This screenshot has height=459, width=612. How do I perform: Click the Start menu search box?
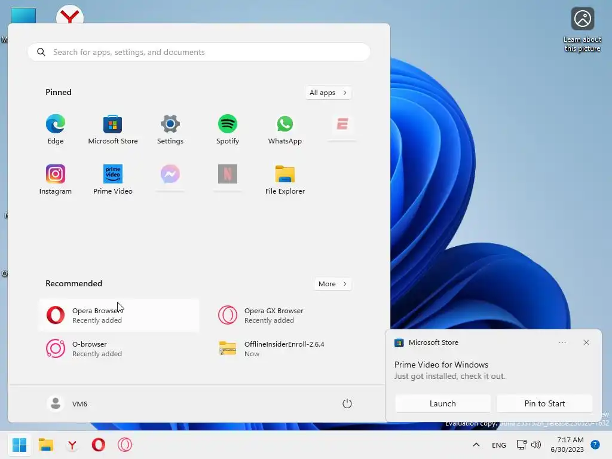[199, 52]
